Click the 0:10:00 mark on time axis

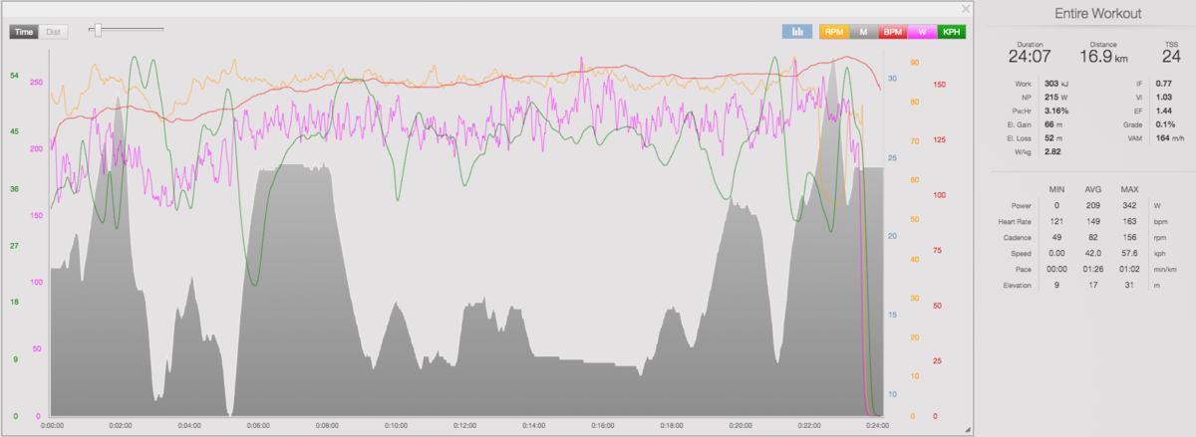(396, 425)
